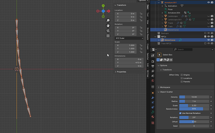Click the pan view hand icon
This screenshot has width=215, height=133.
point(108,25)
